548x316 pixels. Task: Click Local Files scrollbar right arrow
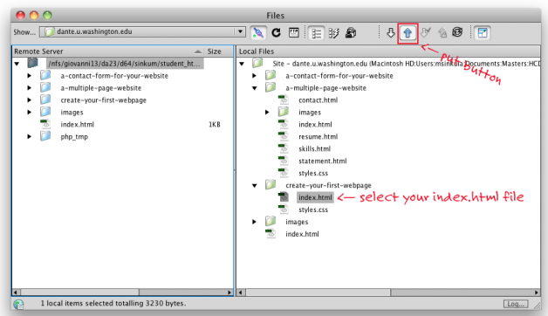coord(537,292)
